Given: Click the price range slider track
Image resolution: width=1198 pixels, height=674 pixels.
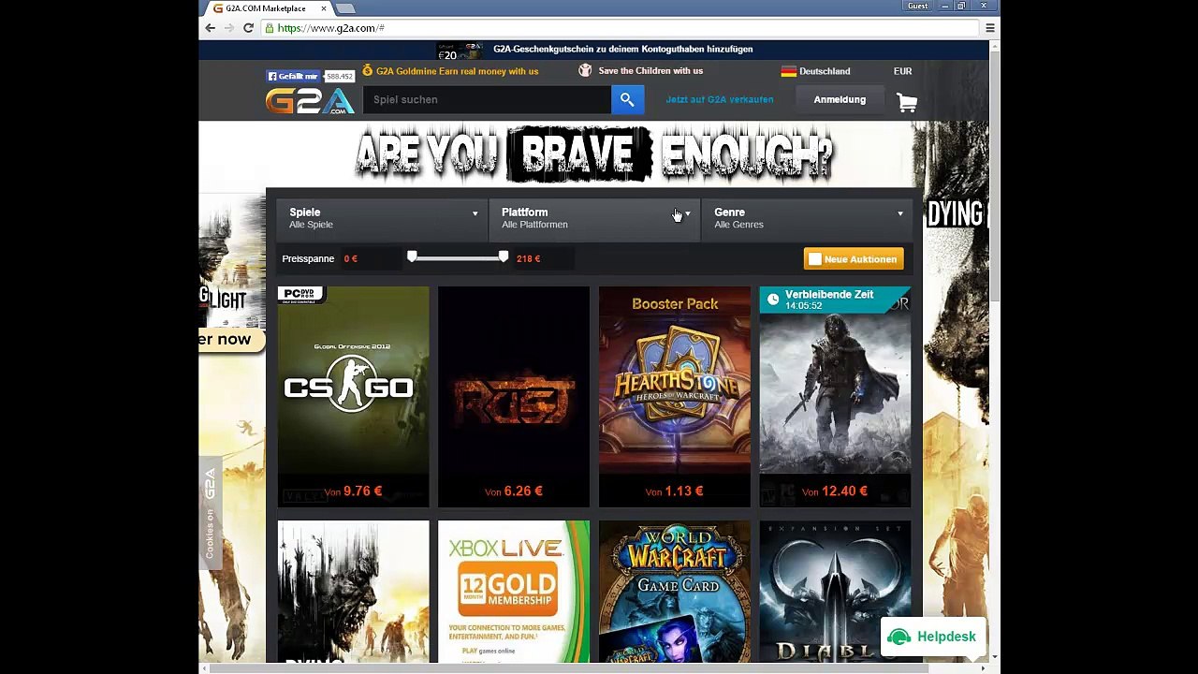Looking at the screenshot, I should (x=458, y=256).
